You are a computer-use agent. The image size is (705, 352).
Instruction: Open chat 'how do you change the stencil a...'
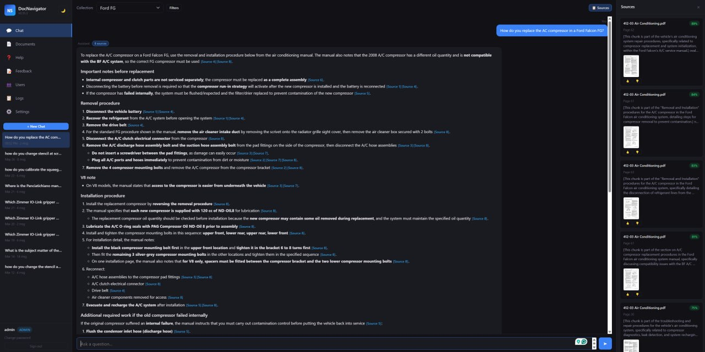(36, 268)
